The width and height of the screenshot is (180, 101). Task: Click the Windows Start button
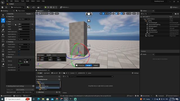click(x=2, y=99)
